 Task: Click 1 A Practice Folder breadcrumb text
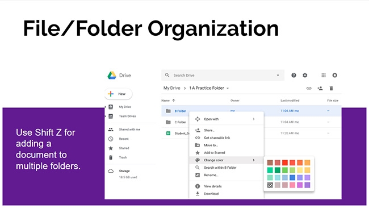pyautogui.click(x=207, y=88)
